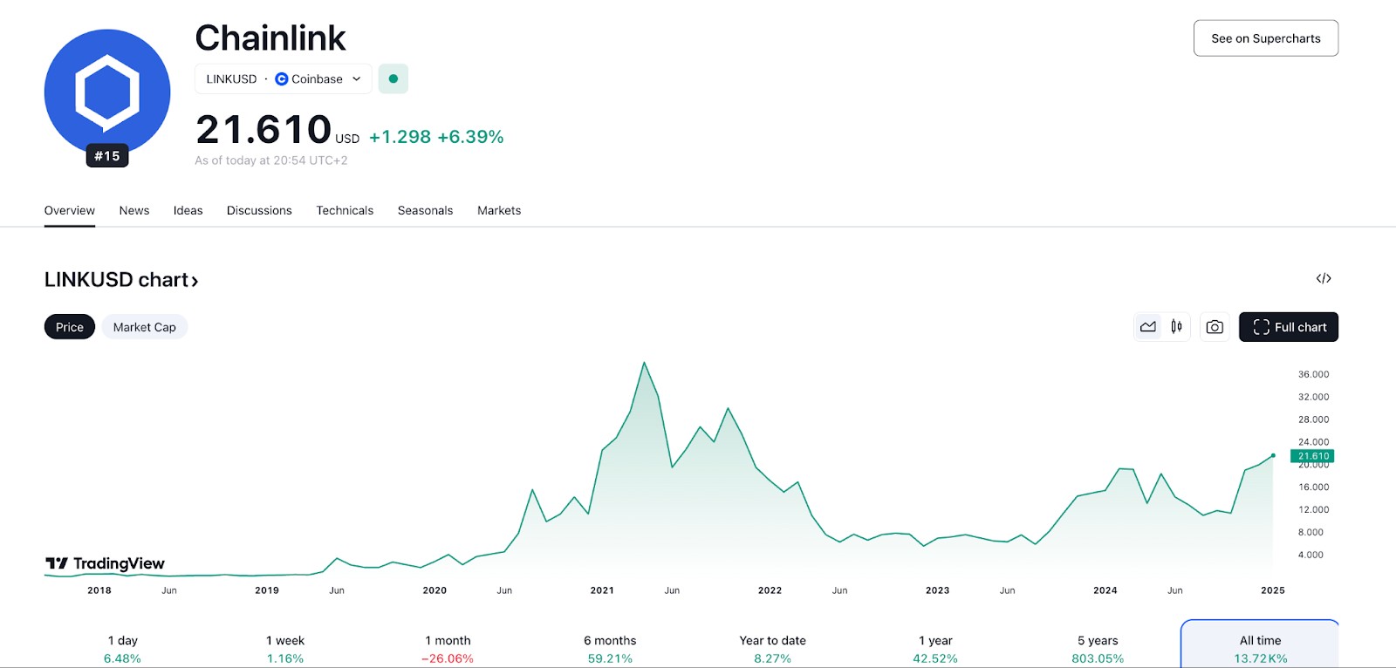Click the 21.610 current price label on axis

(x=1312, y=456)
